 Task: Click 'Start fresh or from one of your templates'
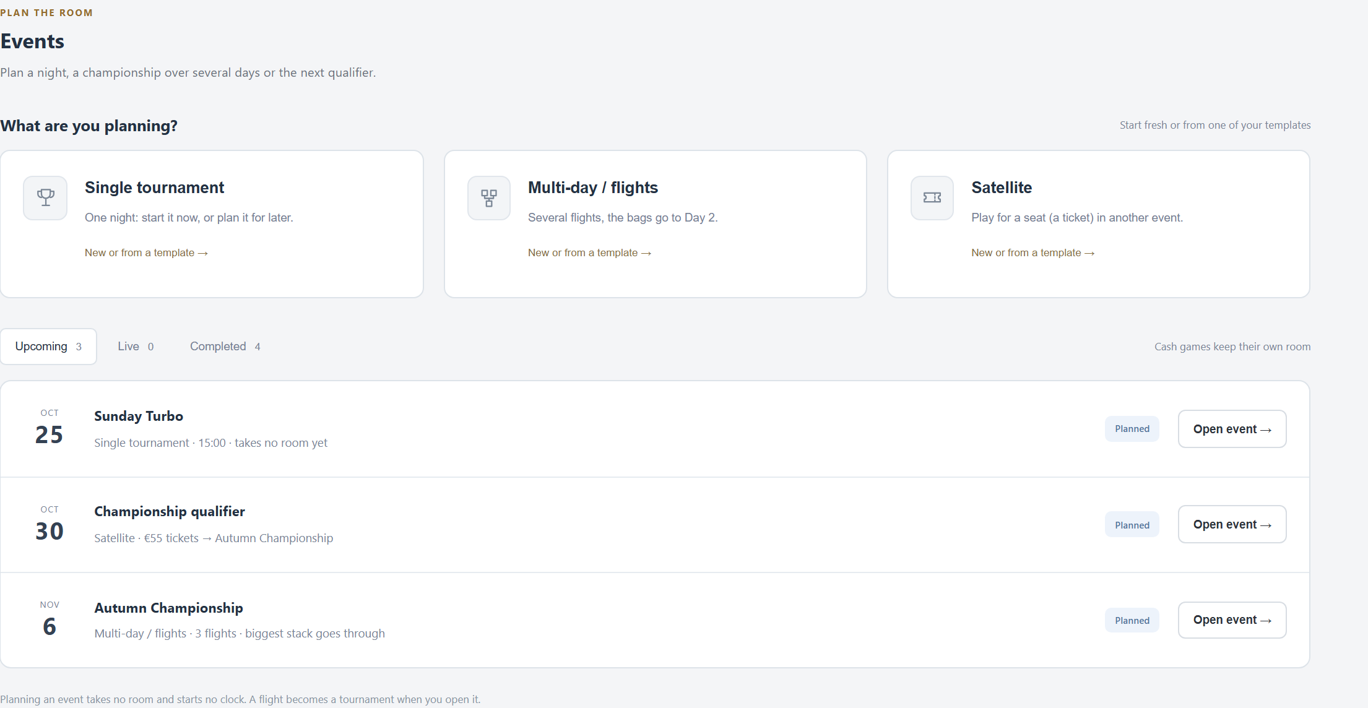[1215, 125]
